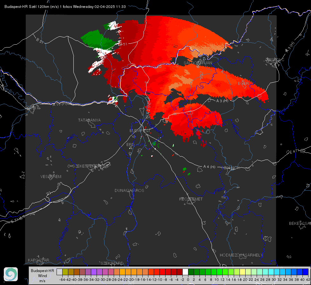
Task: Click the DUNAÚJVÁROS city label
Action: coord(129,190)
